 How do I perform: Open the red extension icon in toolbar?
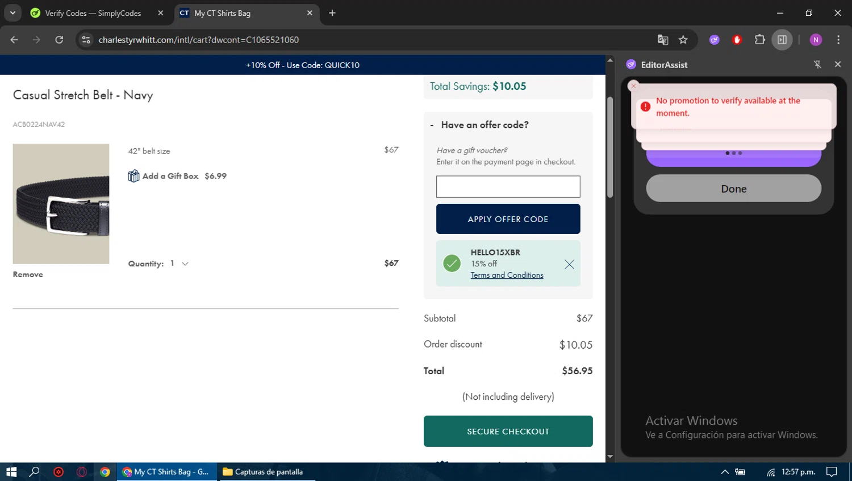pos(737,40)
